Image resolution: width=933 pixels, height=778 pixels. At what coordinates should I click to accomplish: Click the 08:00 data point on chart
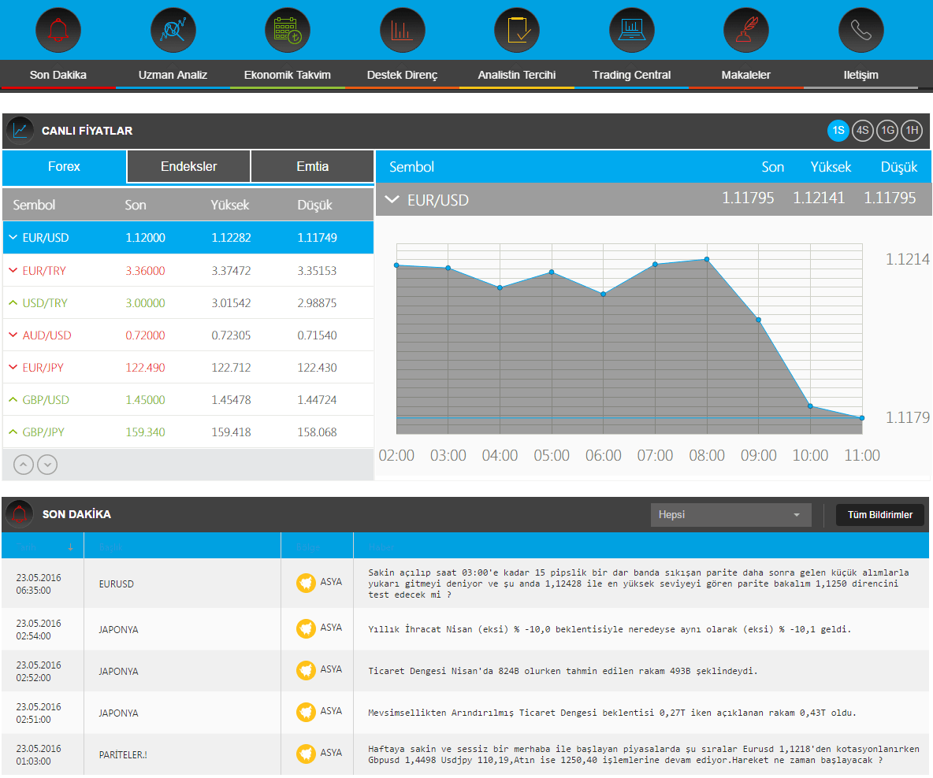[707, 259]
